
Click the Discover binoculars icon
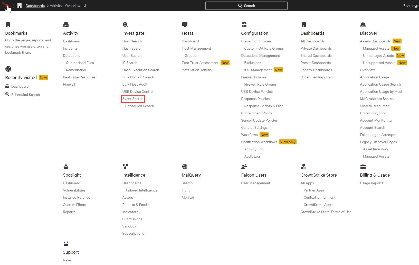(x=363, y=25)
